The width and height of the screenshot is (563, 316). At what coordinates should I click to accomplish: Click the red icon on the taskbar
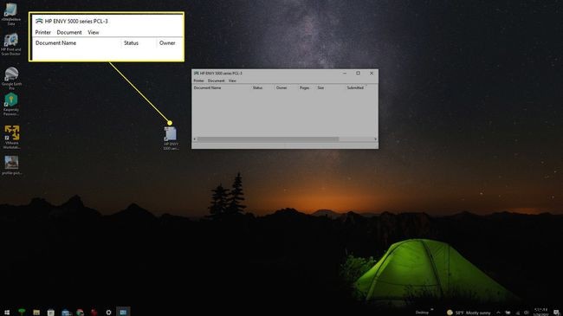pyautogui.click(x=94, y=312)
